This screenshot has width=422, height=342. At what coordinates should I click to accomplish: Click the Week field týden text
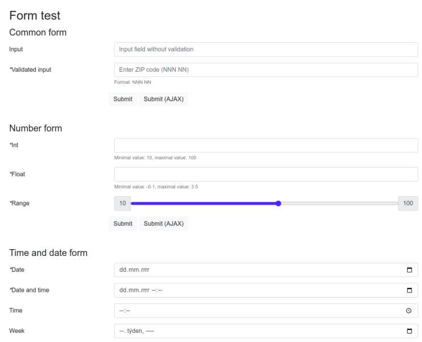point(135,331)
